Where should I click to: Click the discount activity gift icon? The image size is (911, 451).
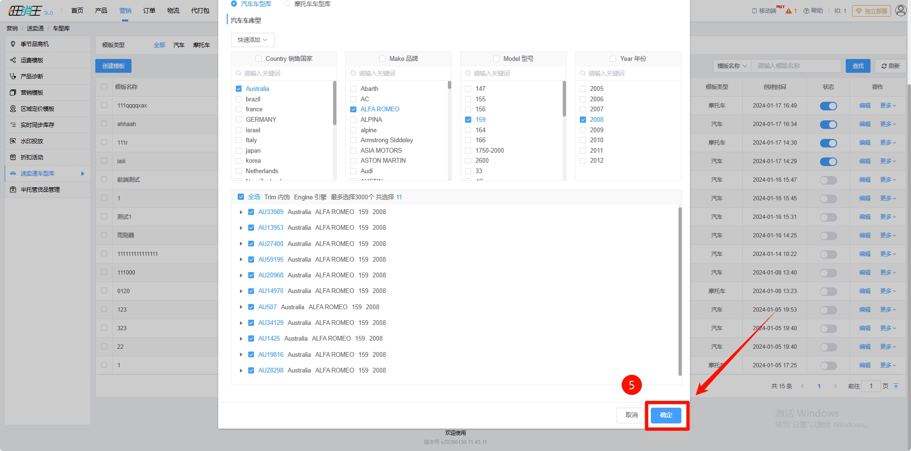click(x=13, y=157)
